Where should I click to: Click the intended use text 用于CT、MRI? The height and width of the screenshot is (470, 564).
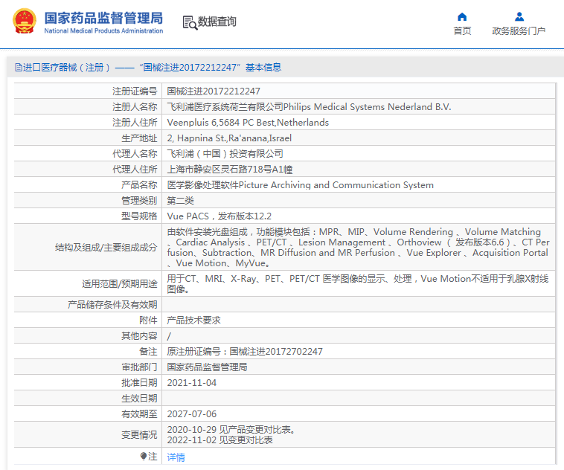click(358, 284)
